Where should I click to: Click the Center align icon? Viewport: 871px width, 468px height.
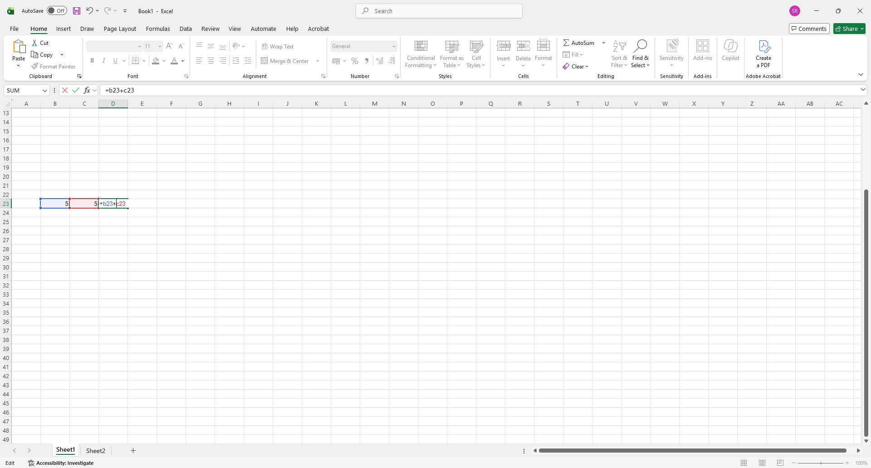[211, 61]
